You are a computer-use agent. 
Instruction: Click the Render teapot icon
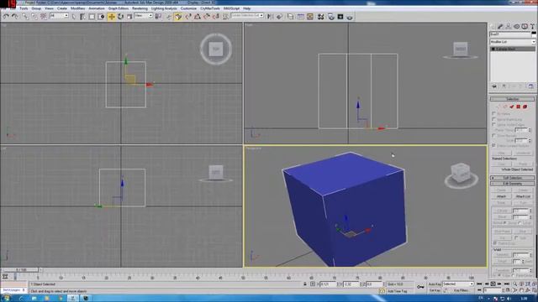tap(350, 17)
